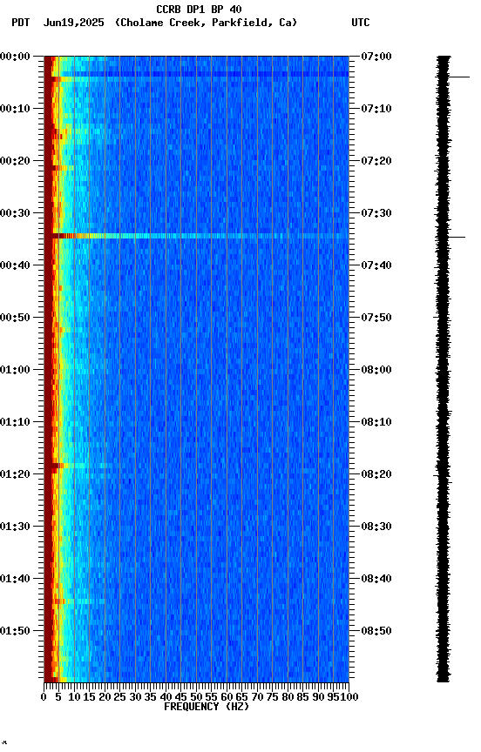Click the PDT time label 01:00

15,370
